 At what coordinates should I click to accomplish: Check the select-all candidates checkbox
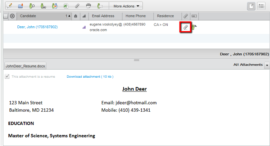click(6, 16)
